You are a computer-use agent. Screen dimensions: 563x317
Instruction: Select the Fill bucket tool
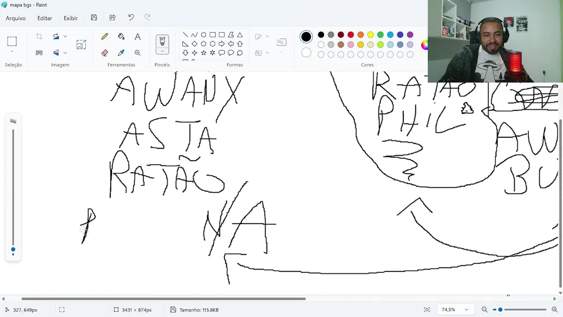[x=121, y=37]
